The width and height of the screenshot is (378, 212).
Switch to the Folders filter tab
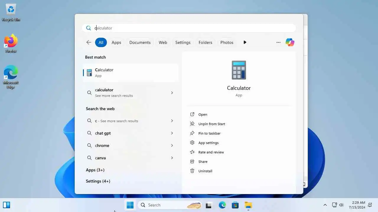206,42
